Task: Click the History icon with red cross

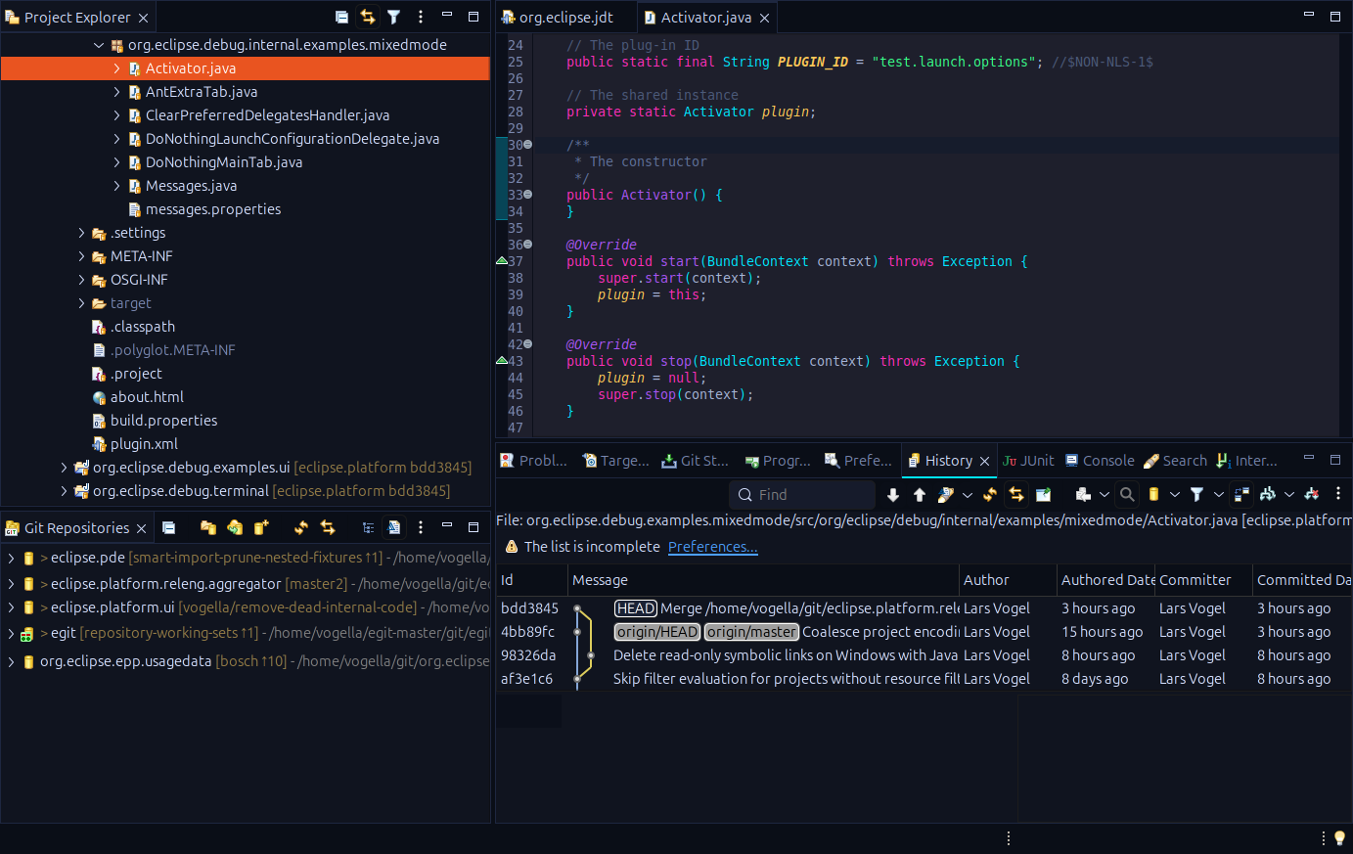Action: pos(1312,495)
